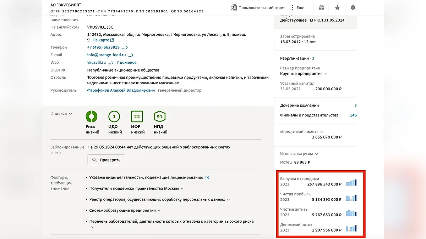Open director Фарафонов Алексей Владимирович profile link
The height and width of the screenshot is (239, 426).
(121, 90)
